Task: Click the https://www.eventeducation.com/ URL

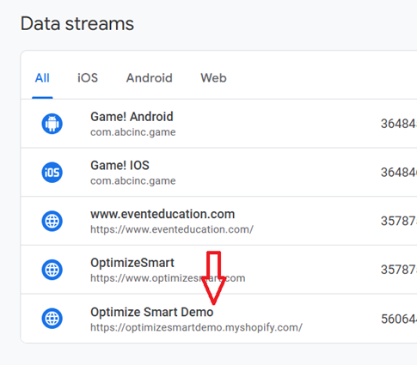Action: click(172, 229)
